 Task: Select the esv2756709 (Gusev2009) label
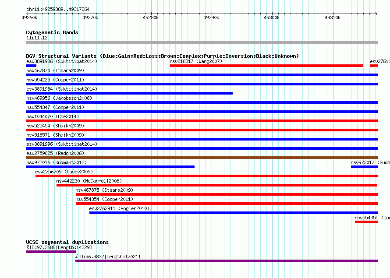tap(64, 172)
